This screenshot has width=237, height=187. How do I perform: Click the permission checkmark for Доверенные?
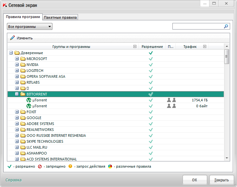(x=151, y=53)
